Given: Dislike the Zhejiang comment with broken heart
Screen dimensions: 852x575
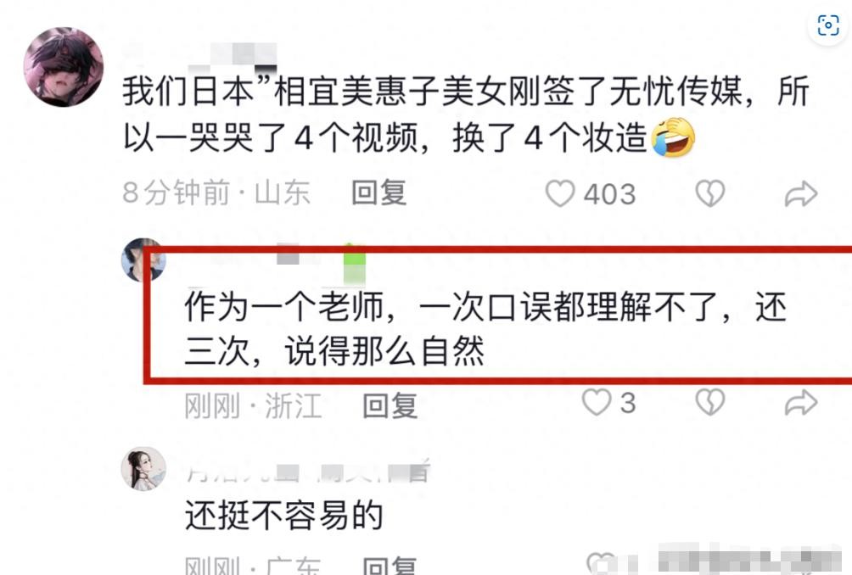Looking at the screenshot, I should (710, 402).
